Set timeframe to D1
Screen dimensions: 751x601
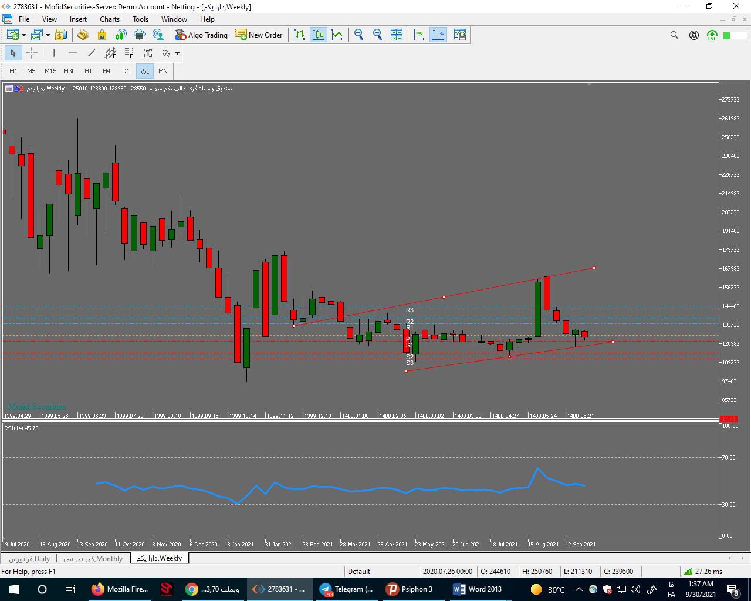[126, 71]
